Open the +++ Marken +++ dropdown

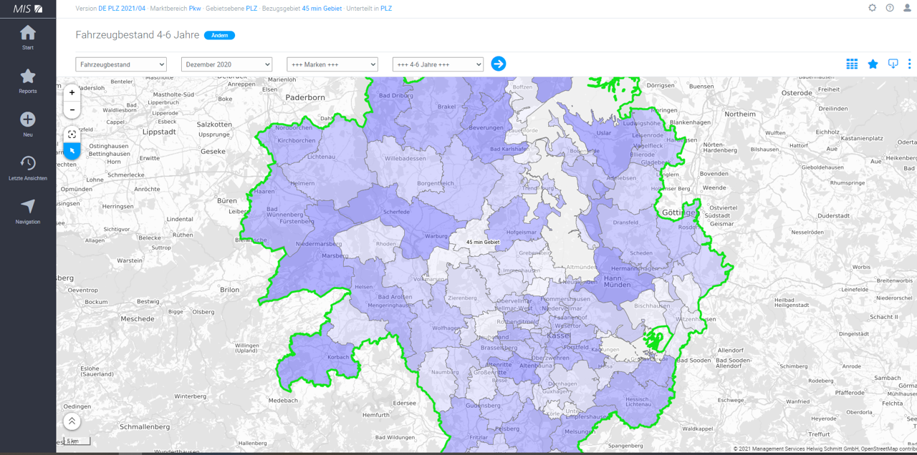(x=332, y=64)
